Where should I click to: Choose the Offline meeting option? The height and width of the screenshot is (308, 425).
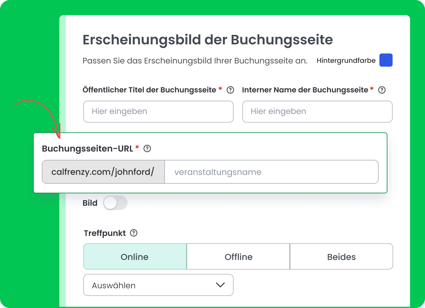tap(238, 257)
